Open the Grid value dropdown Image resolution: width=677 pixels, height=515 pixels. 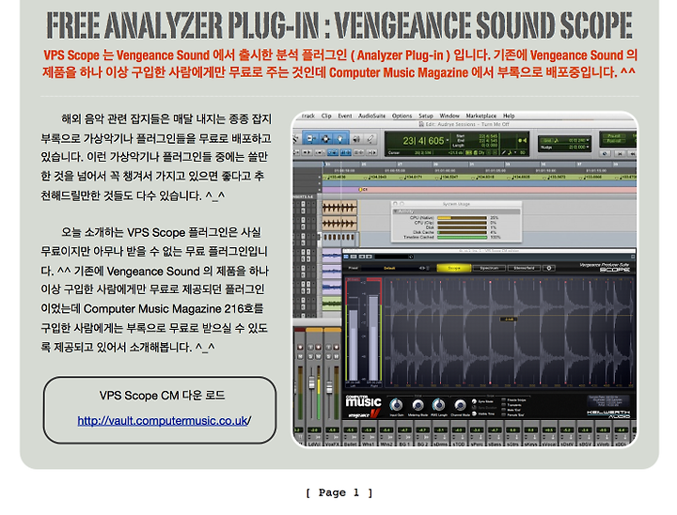588,140
